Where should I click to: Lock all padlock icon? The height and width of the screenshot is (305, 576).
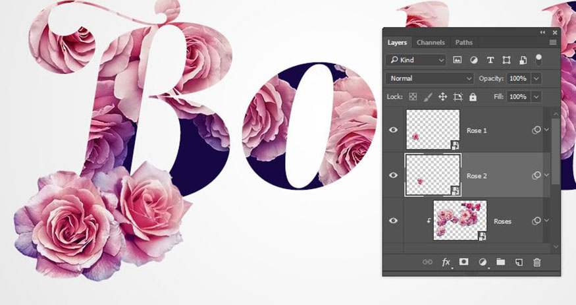click(473, 97)
